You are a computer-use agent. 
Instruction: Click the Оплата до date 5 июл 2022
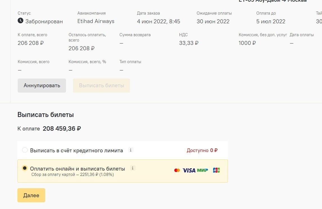click(x=271, y=21)
